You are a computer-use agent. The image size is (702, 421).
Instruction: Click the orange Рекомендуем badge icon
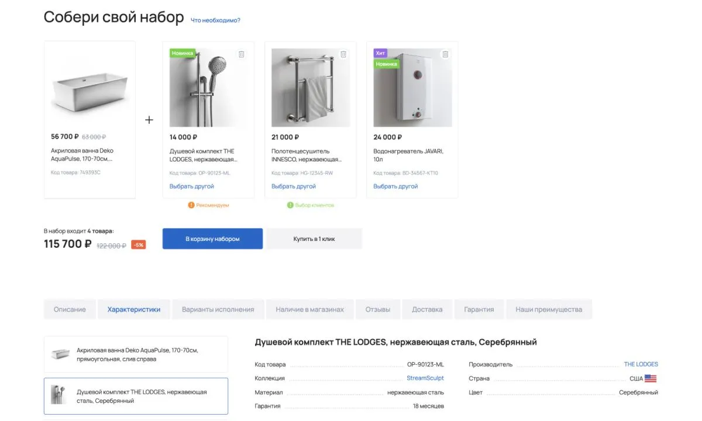pos(191,205)
